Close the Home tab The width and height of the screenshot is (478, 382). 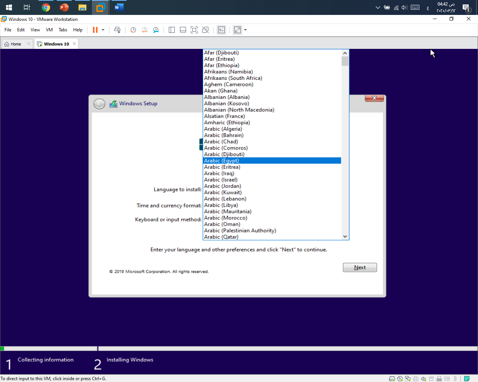click(x=29, y=44)
